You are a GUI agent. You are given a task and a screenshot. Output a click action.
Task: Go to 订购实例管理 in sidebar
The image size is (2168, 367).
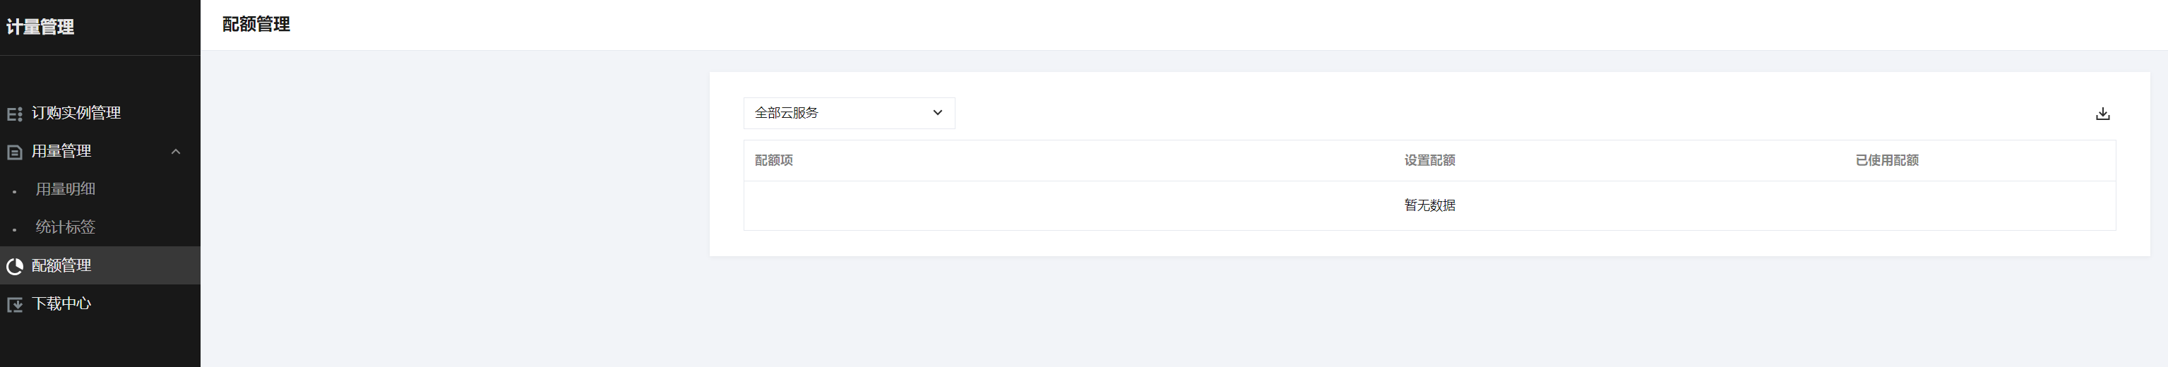76,113
